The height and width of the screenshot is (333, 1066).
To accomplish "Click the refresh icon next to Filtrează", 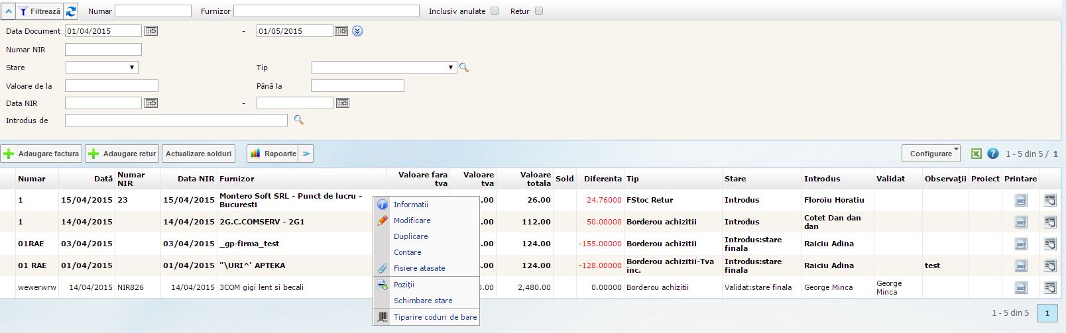I will pos(71,11).
